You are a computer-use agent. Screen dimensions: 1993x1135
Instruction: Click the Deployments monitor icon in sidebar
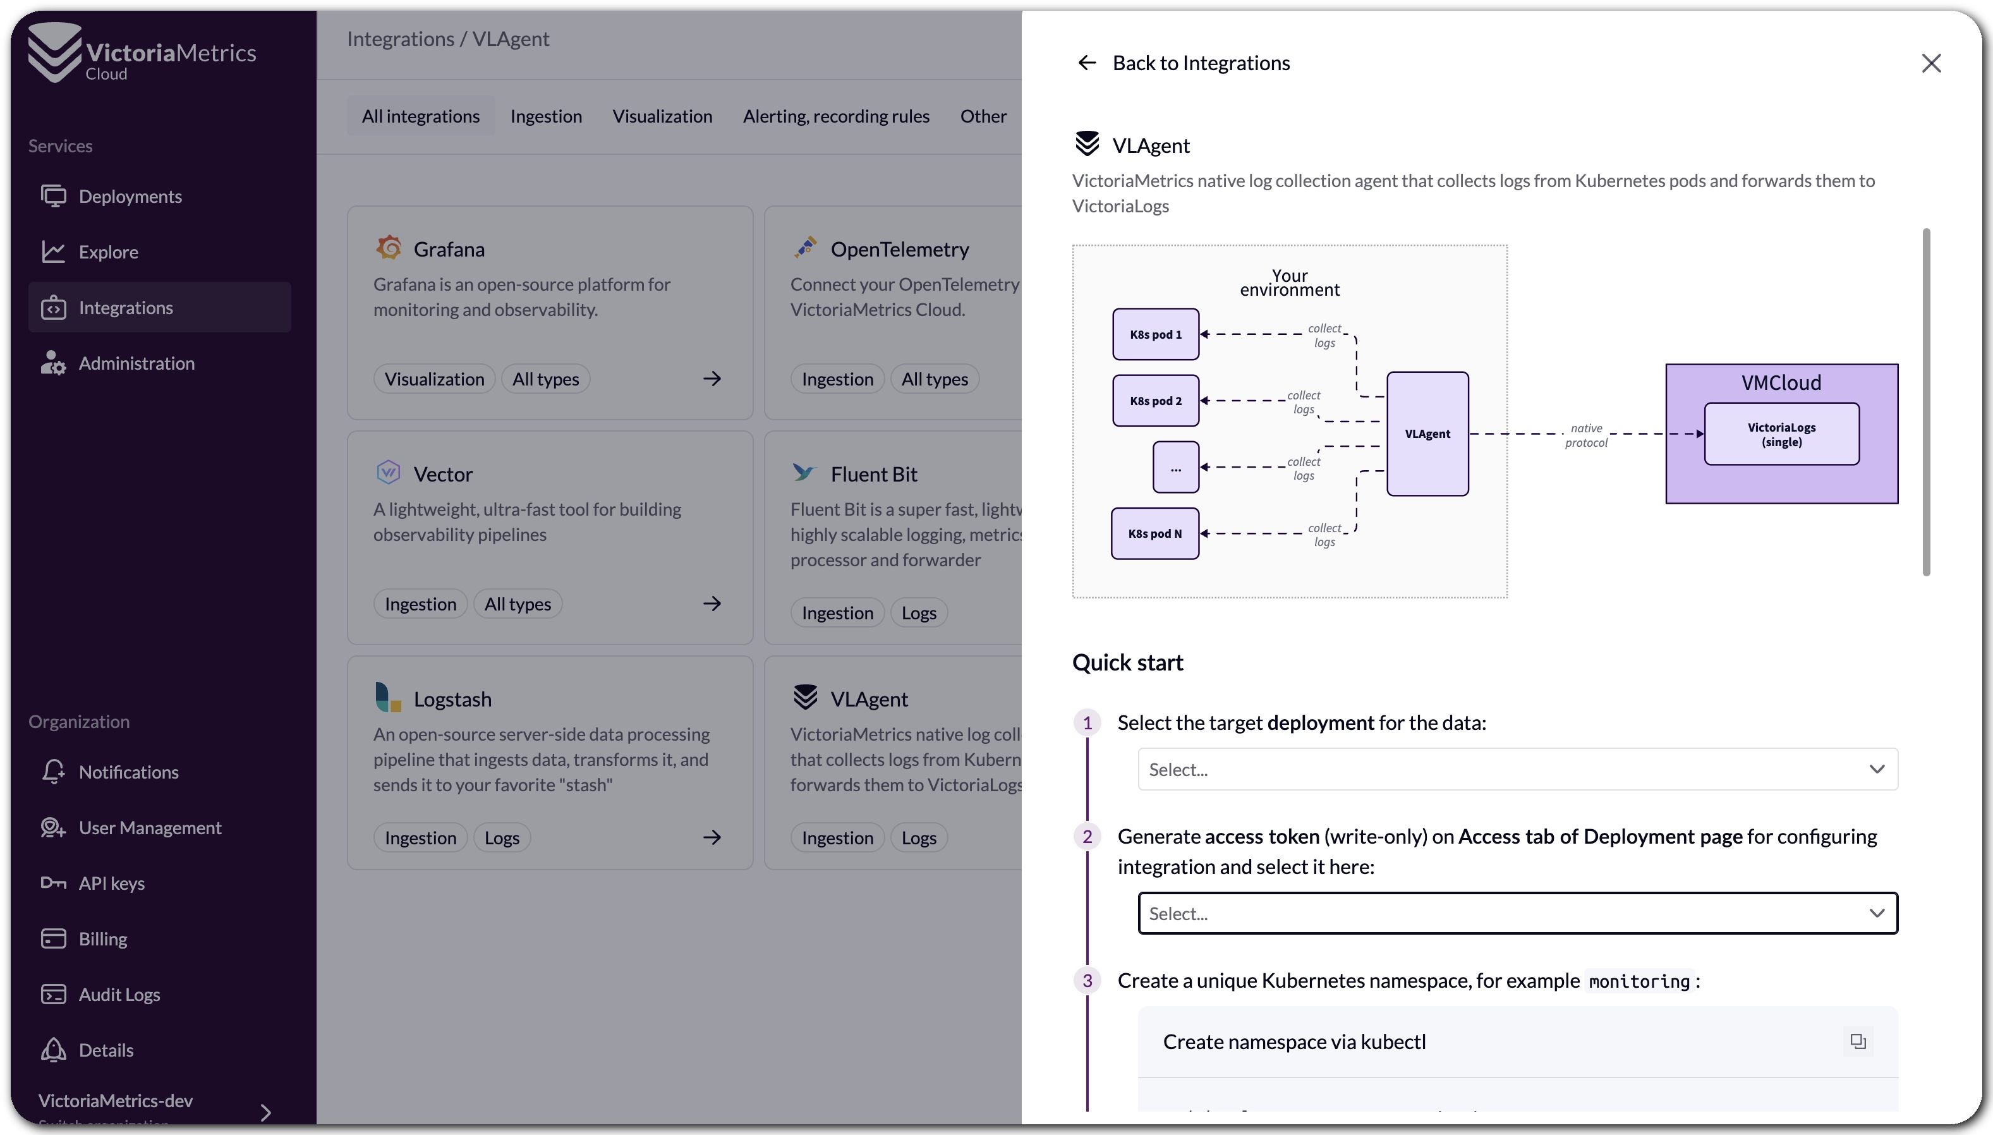coord(53,197)
